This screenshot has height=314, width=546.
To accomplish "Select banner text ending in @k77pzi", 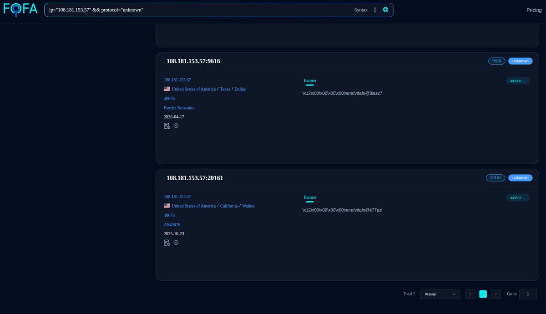I will click(342, 210).
